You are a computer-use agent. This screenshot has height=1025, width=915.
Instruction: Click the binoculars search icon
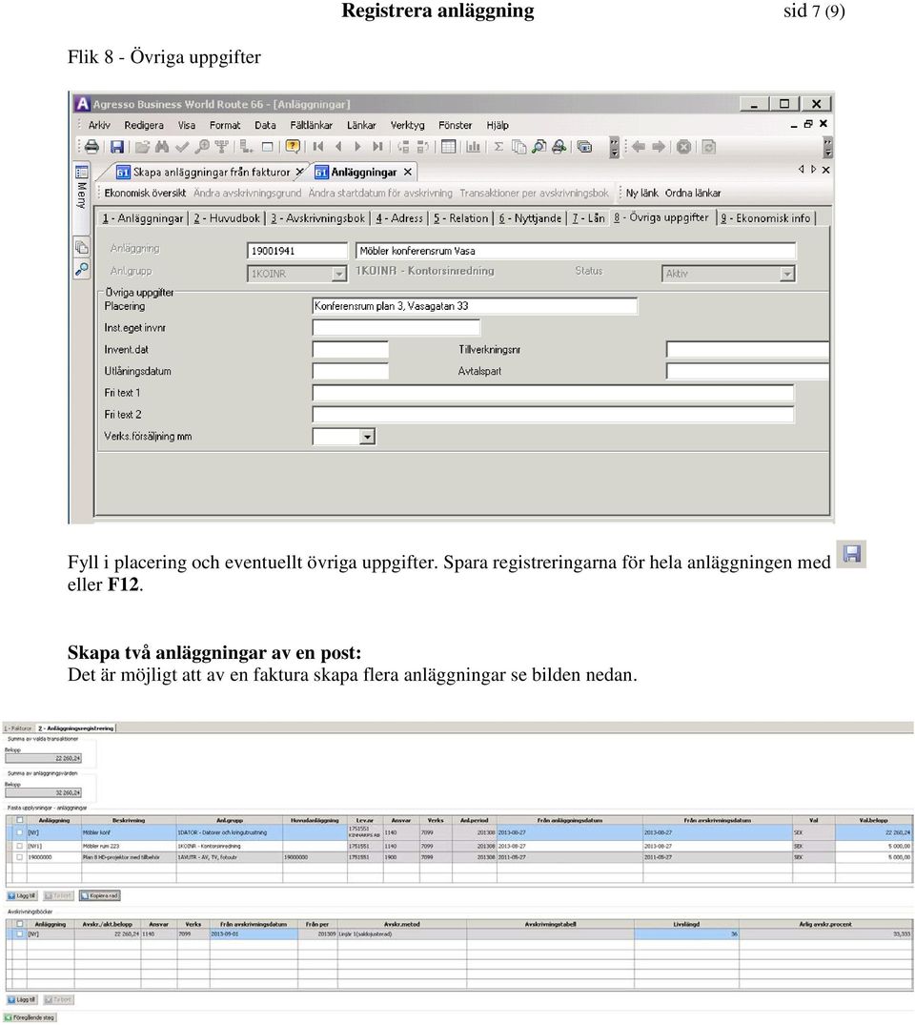(x=162, y=147)
